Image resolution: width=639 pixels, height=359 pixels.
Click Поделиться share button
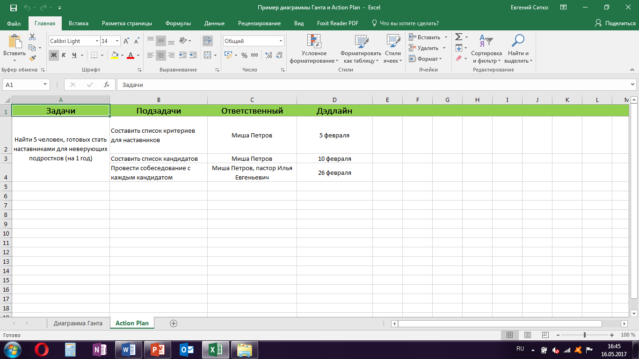pos(615,23)
